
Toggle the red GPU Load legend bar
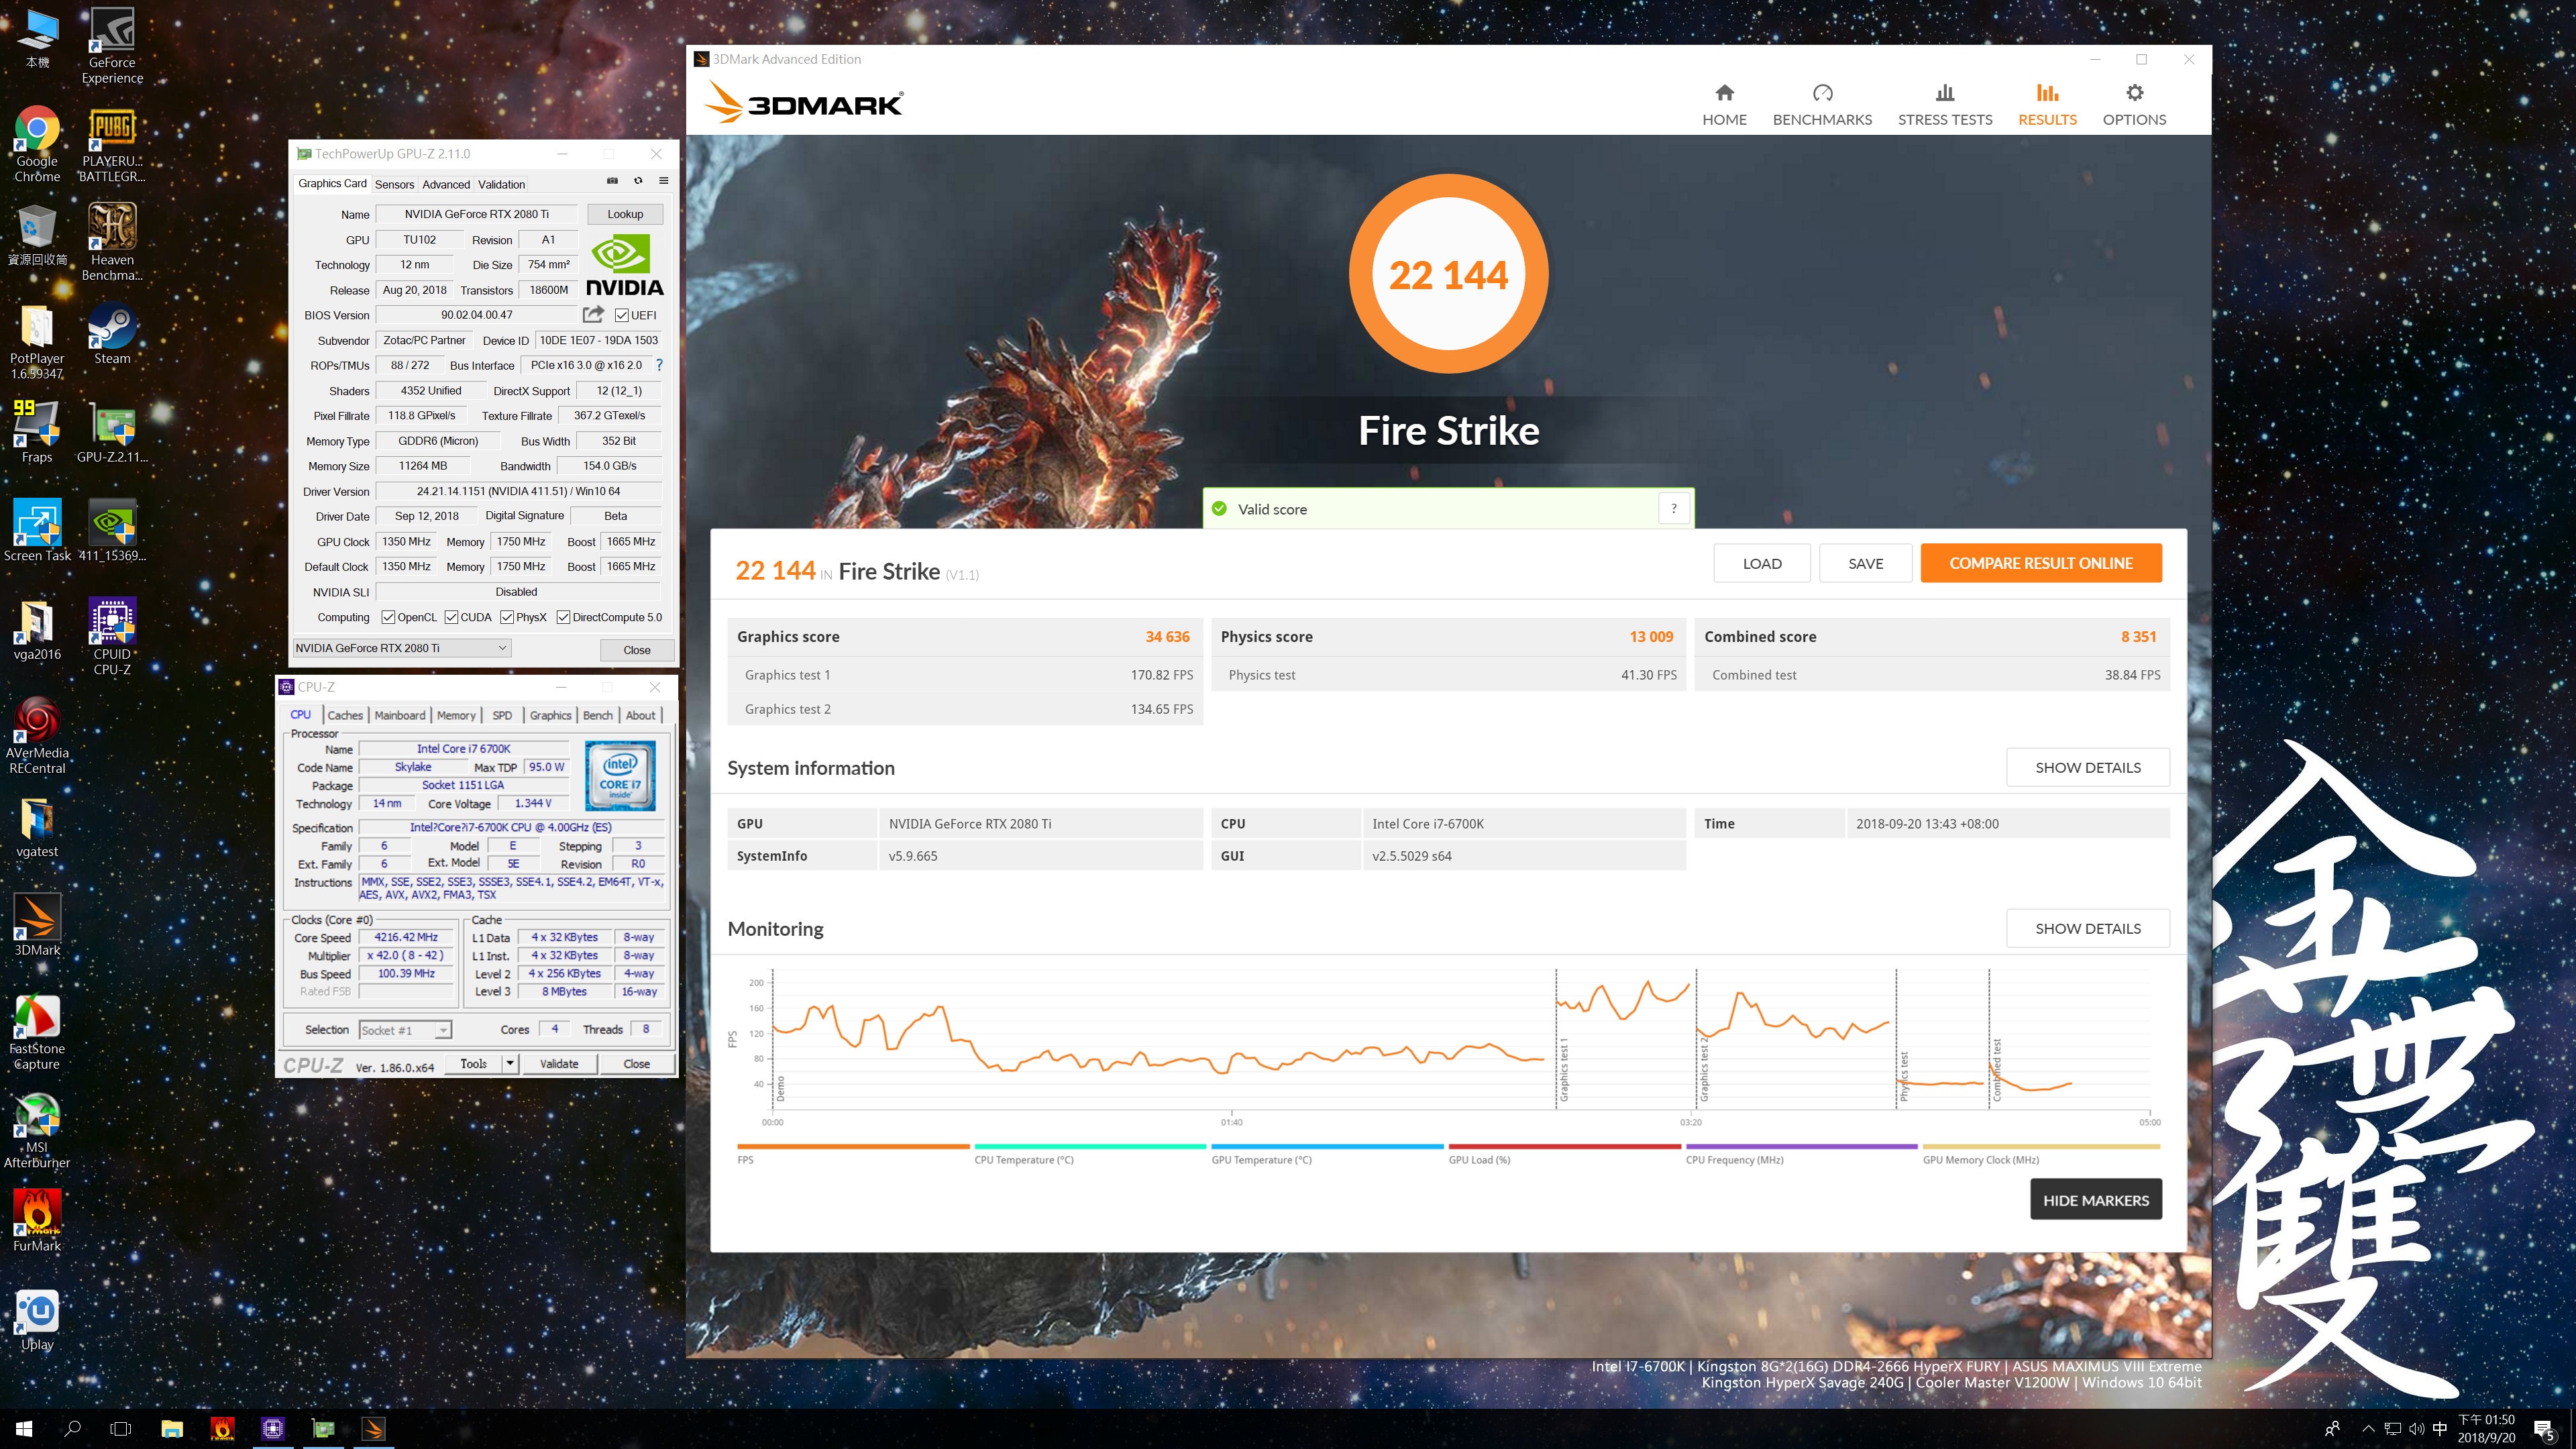tap(1564, 1146)
